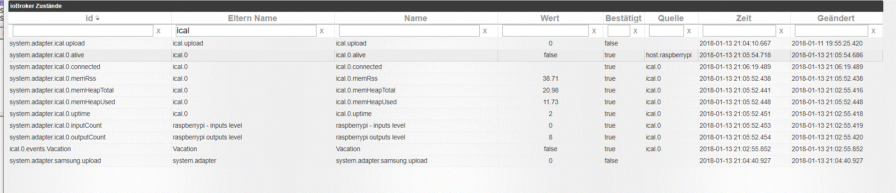Select the system.adapter.samsung.upload row
The width and height of the screenshot is (896, 193).
tap(445, 161)
